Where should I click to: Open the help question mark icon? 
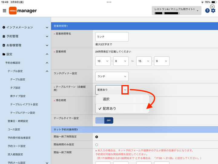(x=207, y=11)
